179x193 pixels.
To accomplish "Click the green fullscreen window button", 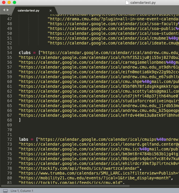I will tap(14, 2).
